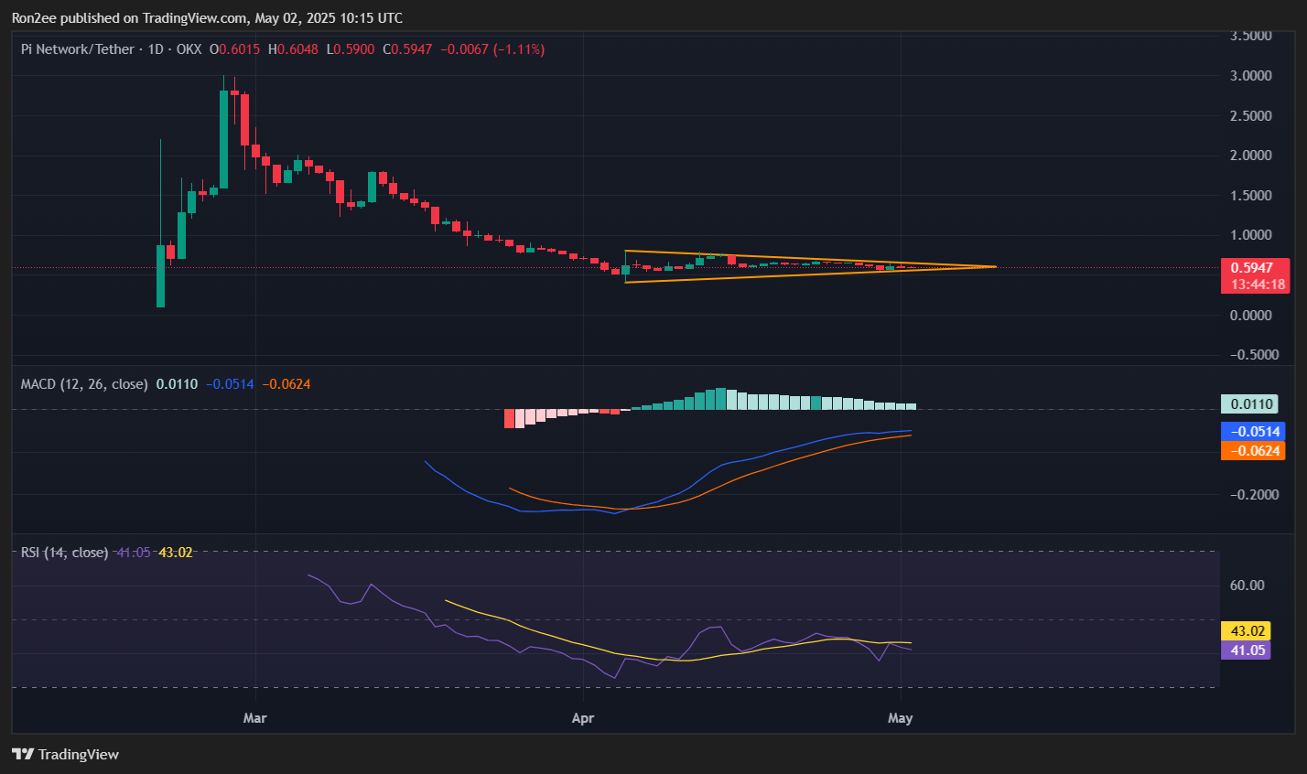The image size is (1307, 774).
Task: Click the open value O0.6015
Action: click(235, 49)
